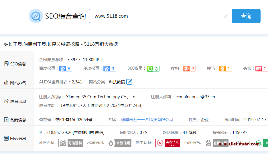The image size is (268, 154).
Task: Click the SEO信息 row icon
Action: [6, 64]
